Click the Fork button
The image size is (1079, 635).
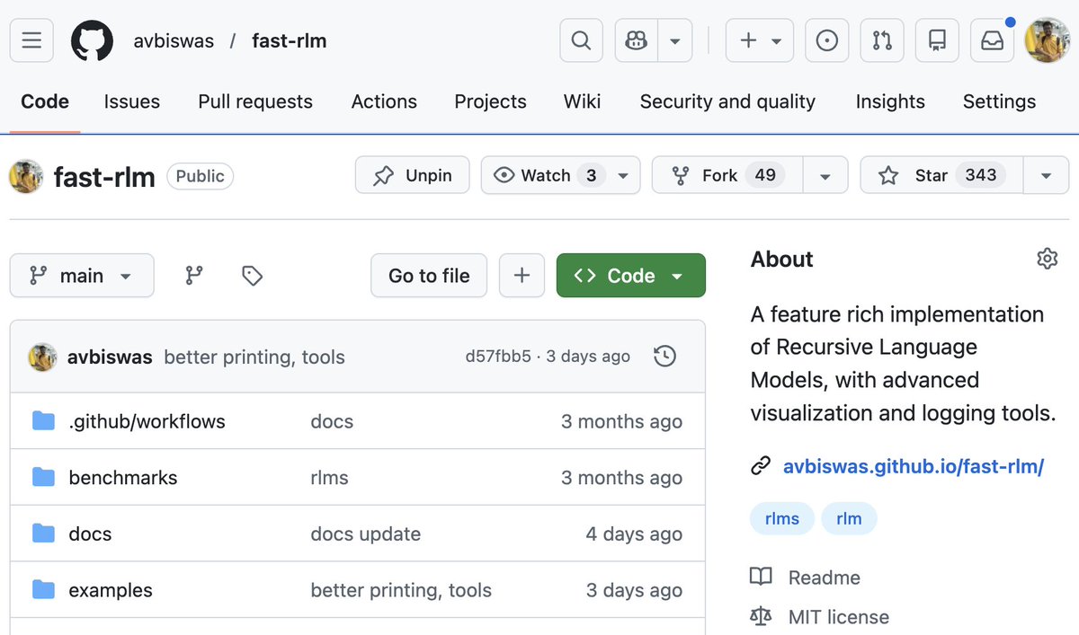click(727, 175)
